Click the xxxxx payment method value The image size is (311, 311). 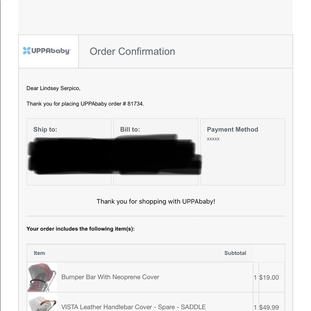[x=213, y=139]
